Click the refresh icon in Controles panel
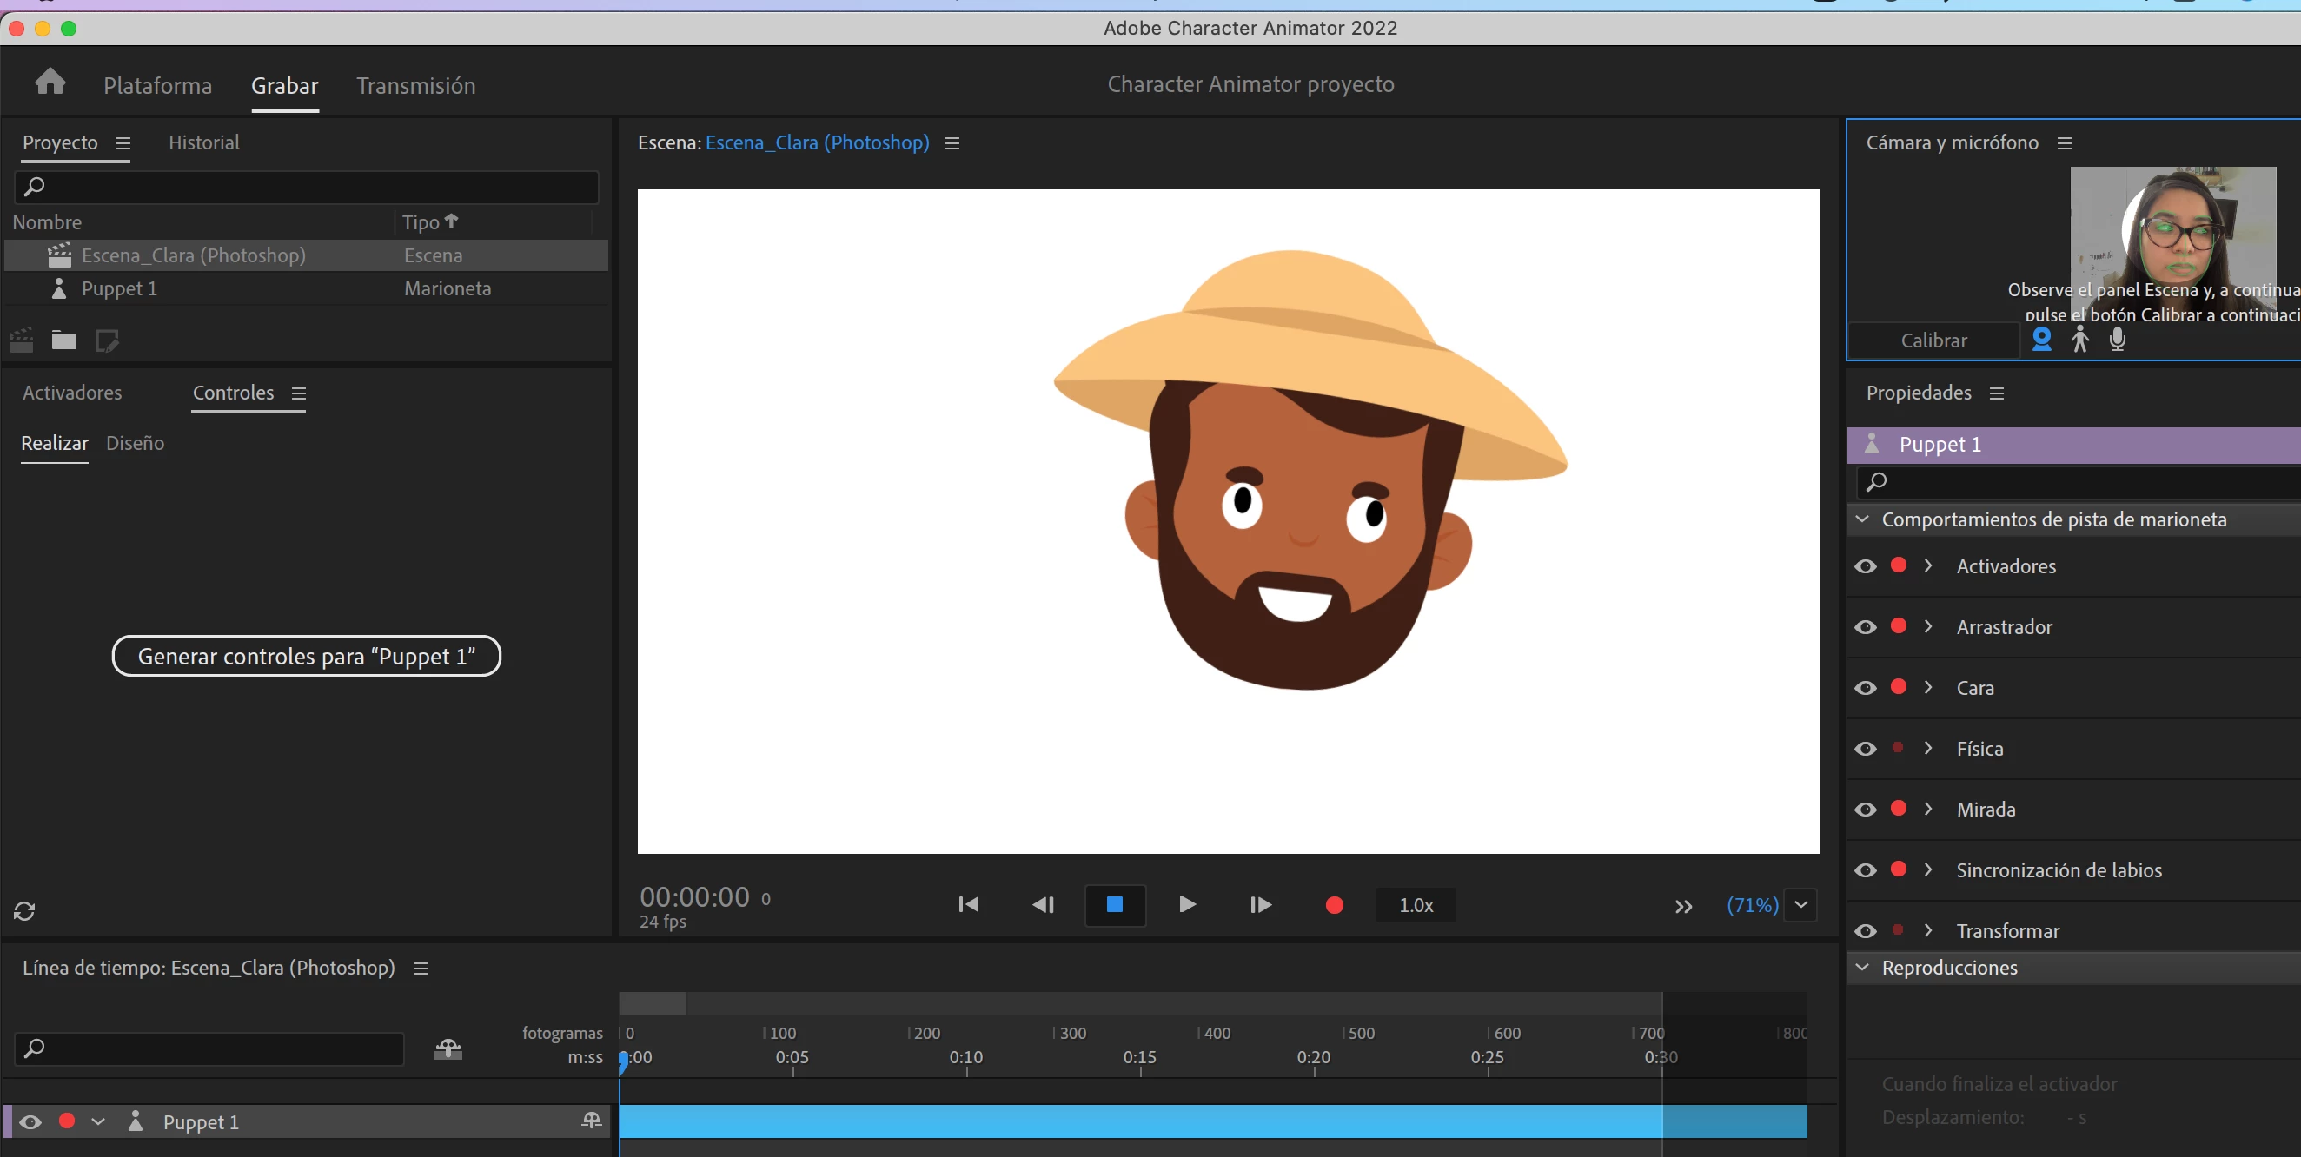This screenshot has width=2301, height=1157. (24, 910)
